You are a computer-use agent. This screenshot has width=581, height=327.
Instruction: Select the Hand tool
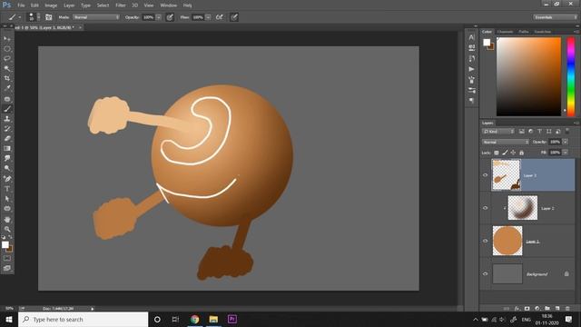7,220
